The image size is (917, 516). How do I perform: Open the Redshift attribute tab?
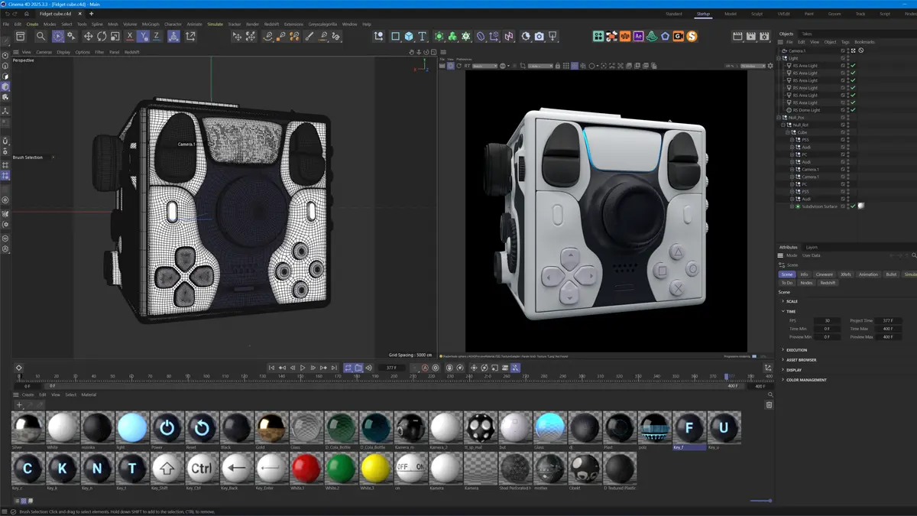pyautogui.click(x=828, y=283)
